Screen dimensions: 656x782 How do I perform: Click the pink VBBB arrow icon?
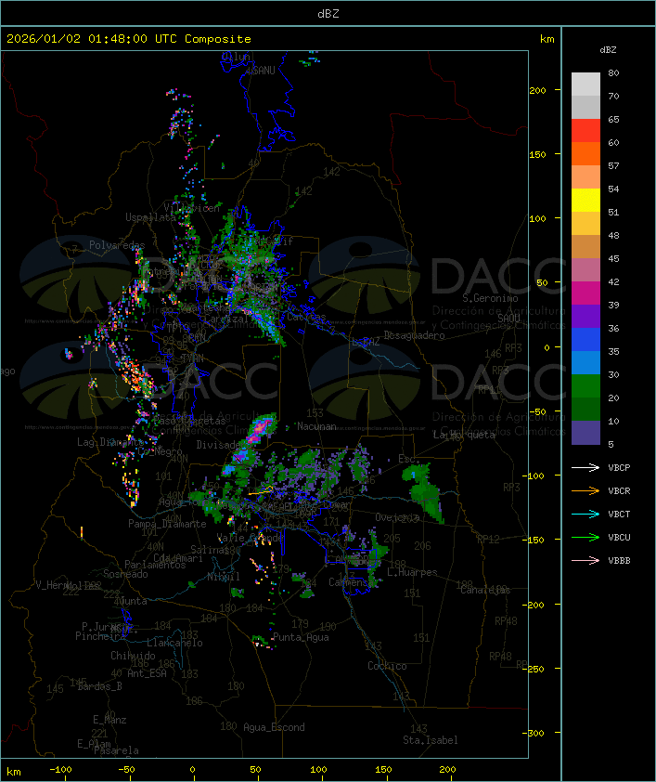pos(585,560)
